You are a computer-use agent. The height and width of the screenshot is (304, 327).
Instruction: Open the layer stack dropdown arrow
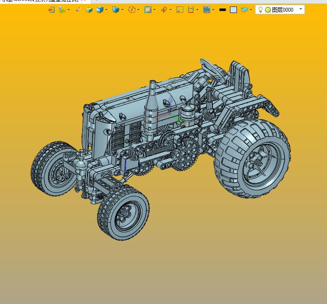pos(251,10)
